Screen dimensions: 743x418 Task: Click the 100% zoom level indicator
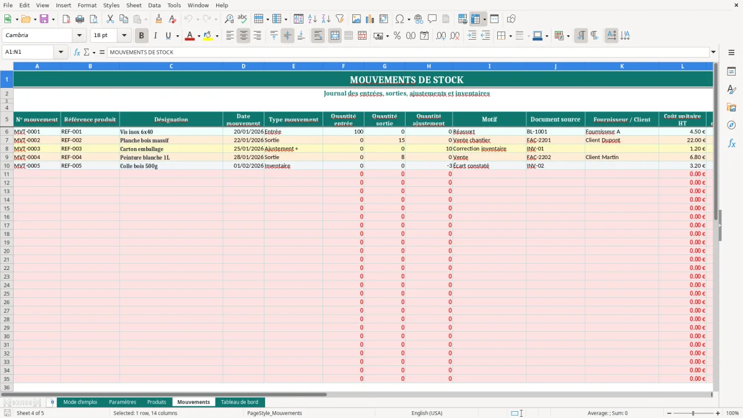coord(732,413)
